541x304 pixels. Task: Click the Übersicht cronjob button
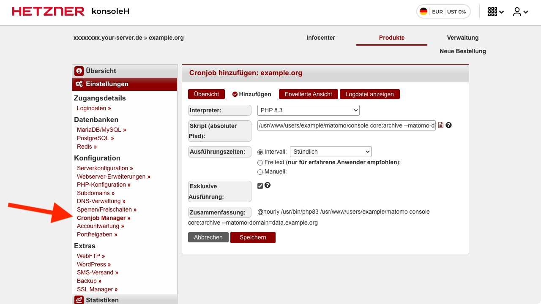206,94
